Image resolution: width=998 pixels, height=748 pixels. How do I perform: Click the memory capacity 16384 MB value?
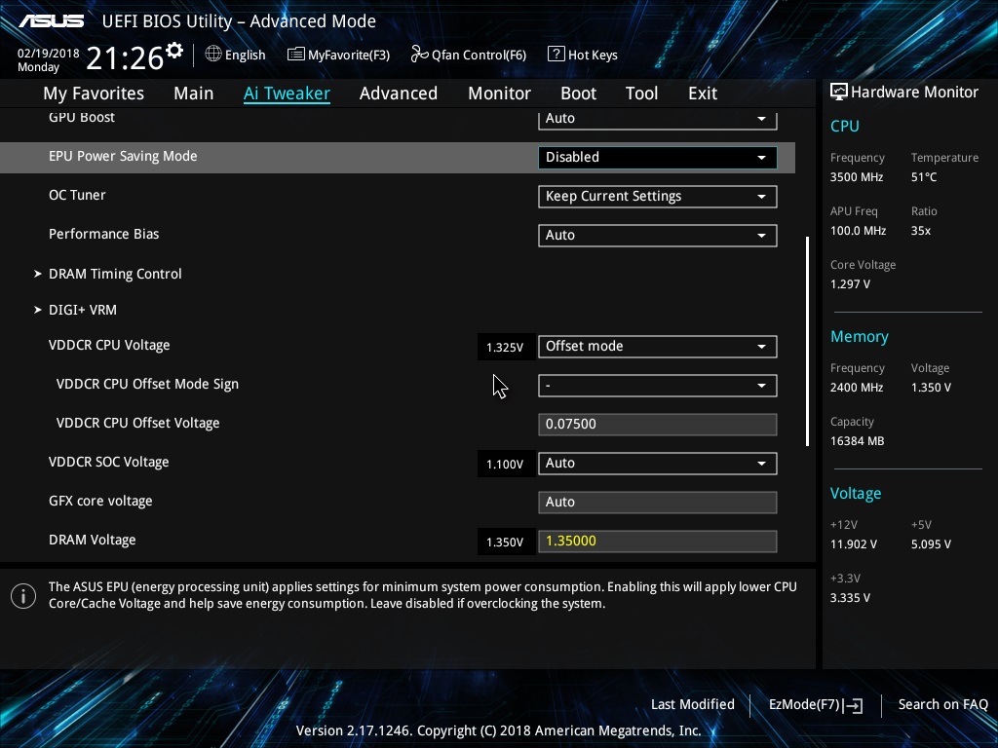pyautogui.click(x=858, y=441)
